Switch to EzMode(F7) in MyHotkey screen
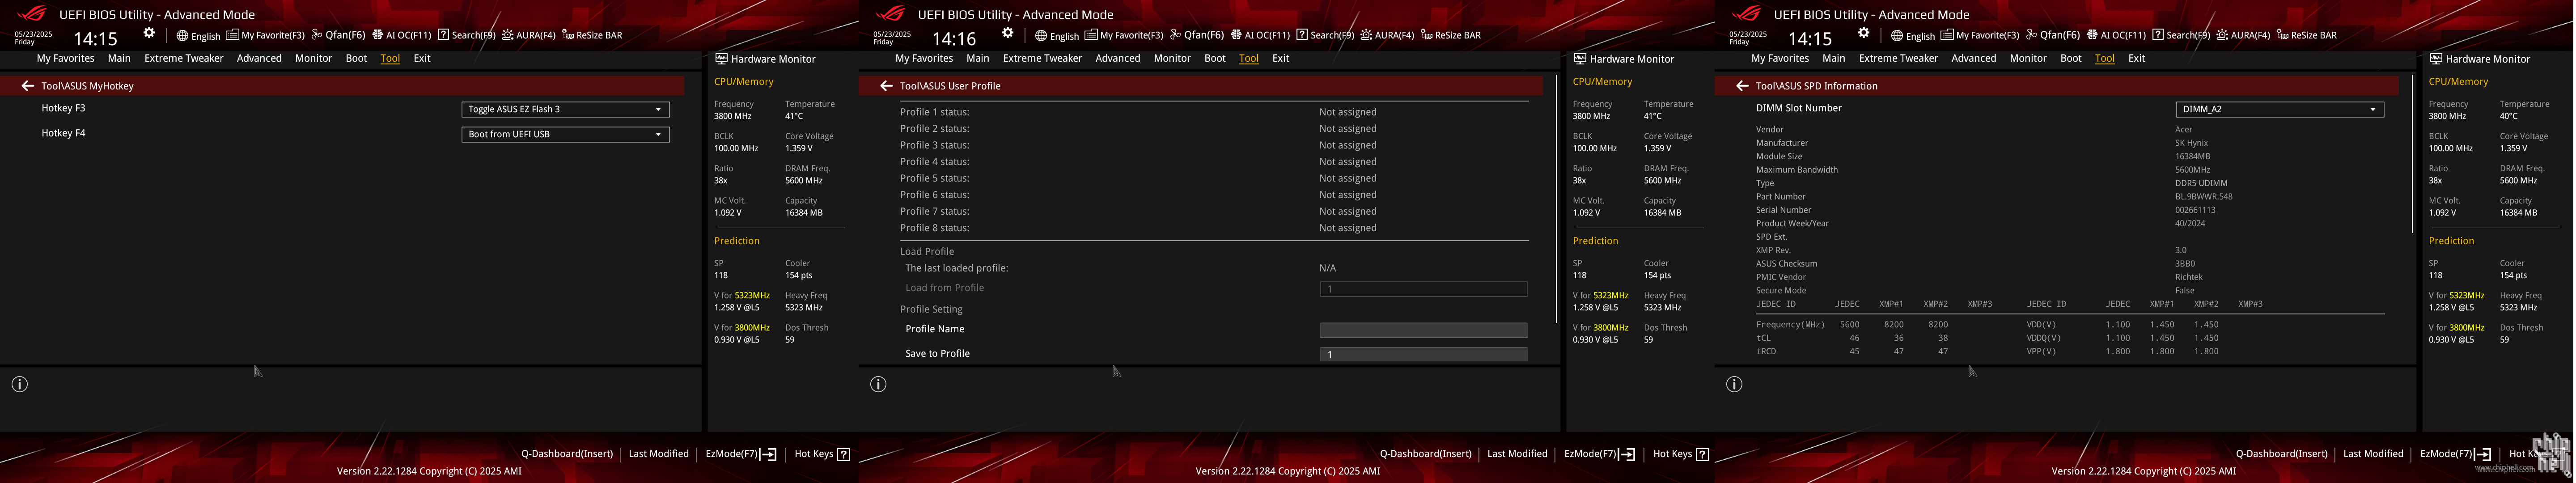The width and height of the screenshot is (2576, 483). [x=741, y=454]
